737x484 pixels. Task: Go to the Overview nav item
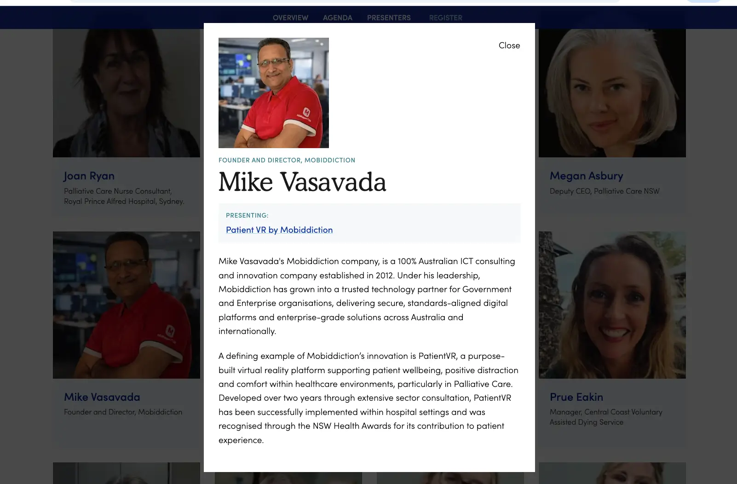(x=290, y=18)
